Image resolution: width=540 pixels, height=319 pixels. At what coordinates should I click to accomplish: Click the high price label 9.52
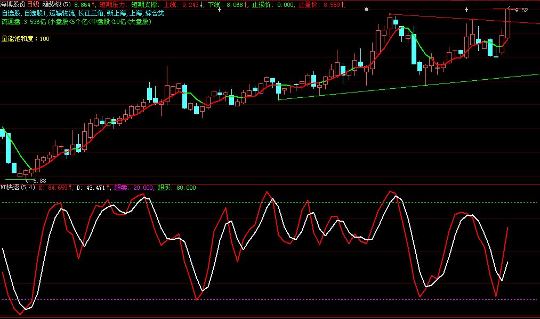point(521,10)
